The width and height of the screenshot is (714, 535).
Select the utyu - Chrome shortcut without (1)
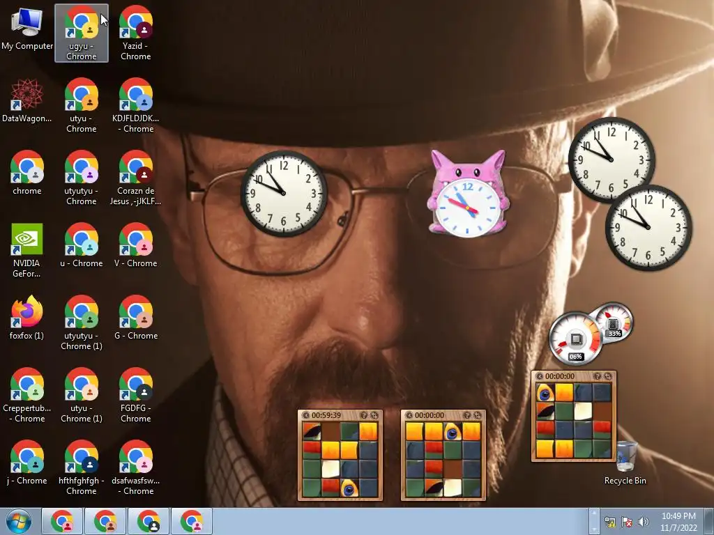(x=82, y=106)
